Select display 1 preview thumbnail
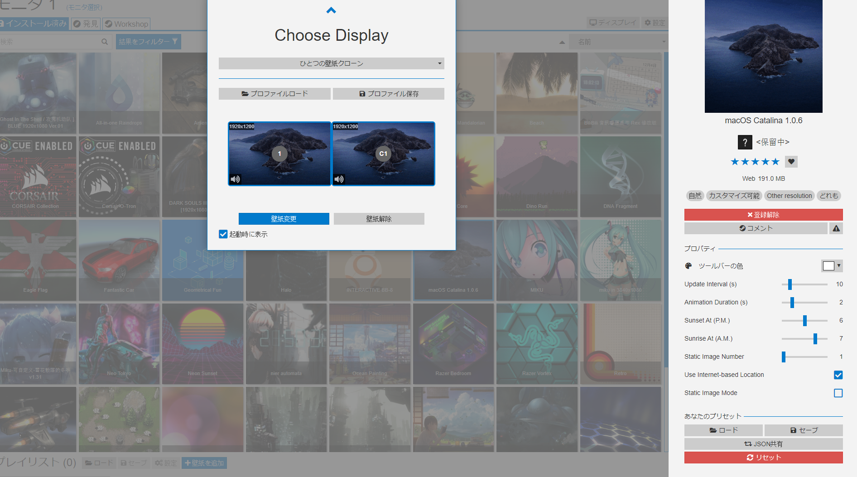Screen dimensions: 857x477 (279, 154)
